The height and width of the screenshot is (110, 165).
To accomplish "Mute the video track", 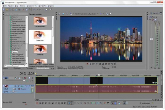I will [30, 78].
